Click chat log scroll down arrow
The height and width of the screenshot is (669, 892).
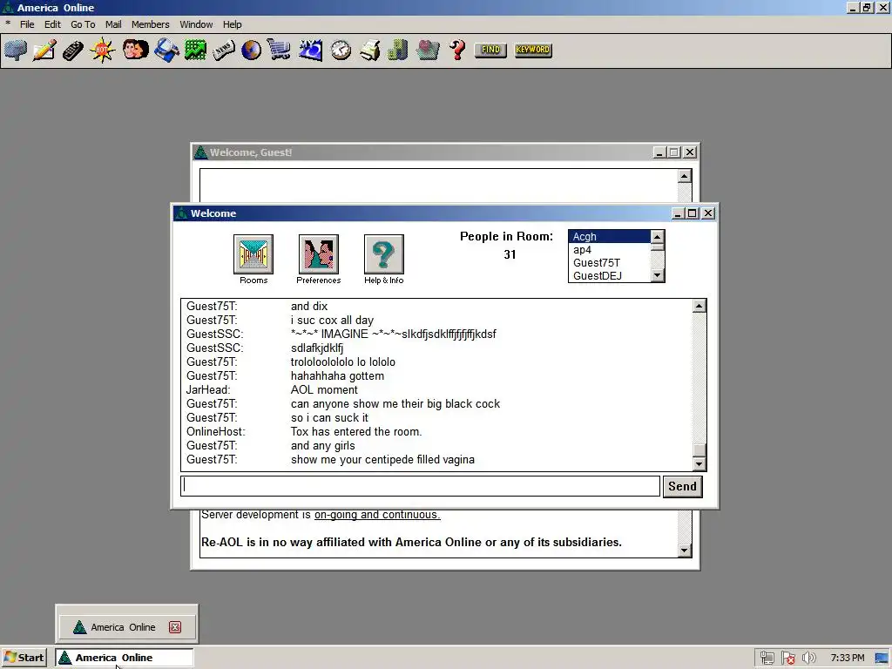[x=699, y=464]
